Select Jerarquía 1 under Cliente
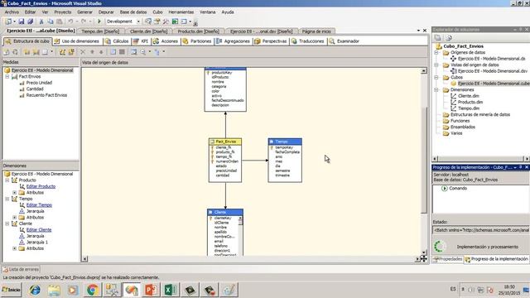The image size is (530, 298). [x=37, y=243]
